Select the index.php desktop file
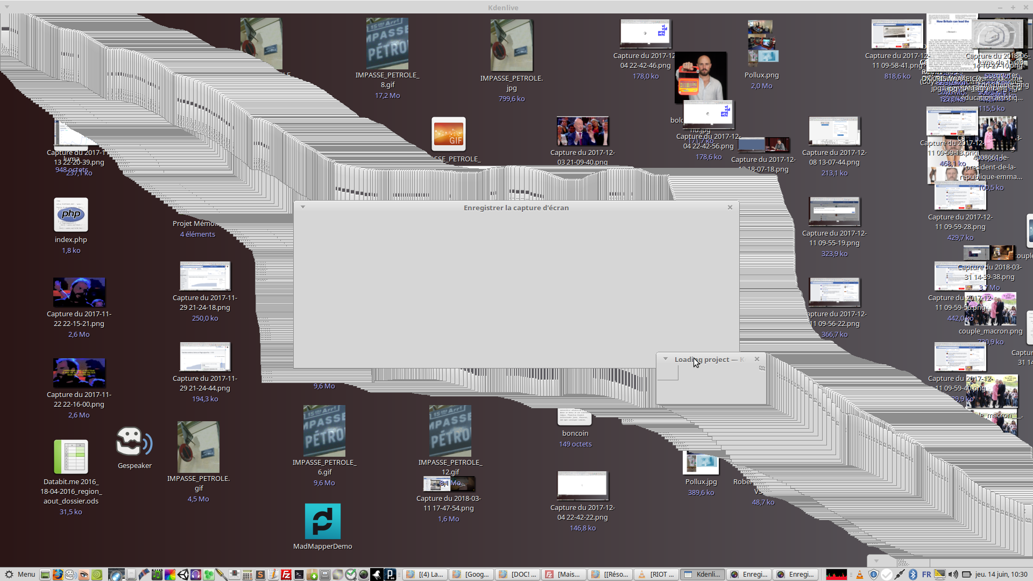The image size is (1033, 581). (x=70, y=215)
